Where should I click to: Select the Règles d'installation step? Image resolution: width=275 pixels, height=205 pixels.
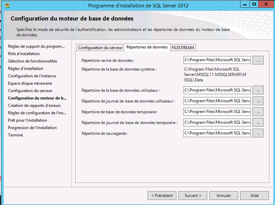pyautogui.click(x=25, y=69)
